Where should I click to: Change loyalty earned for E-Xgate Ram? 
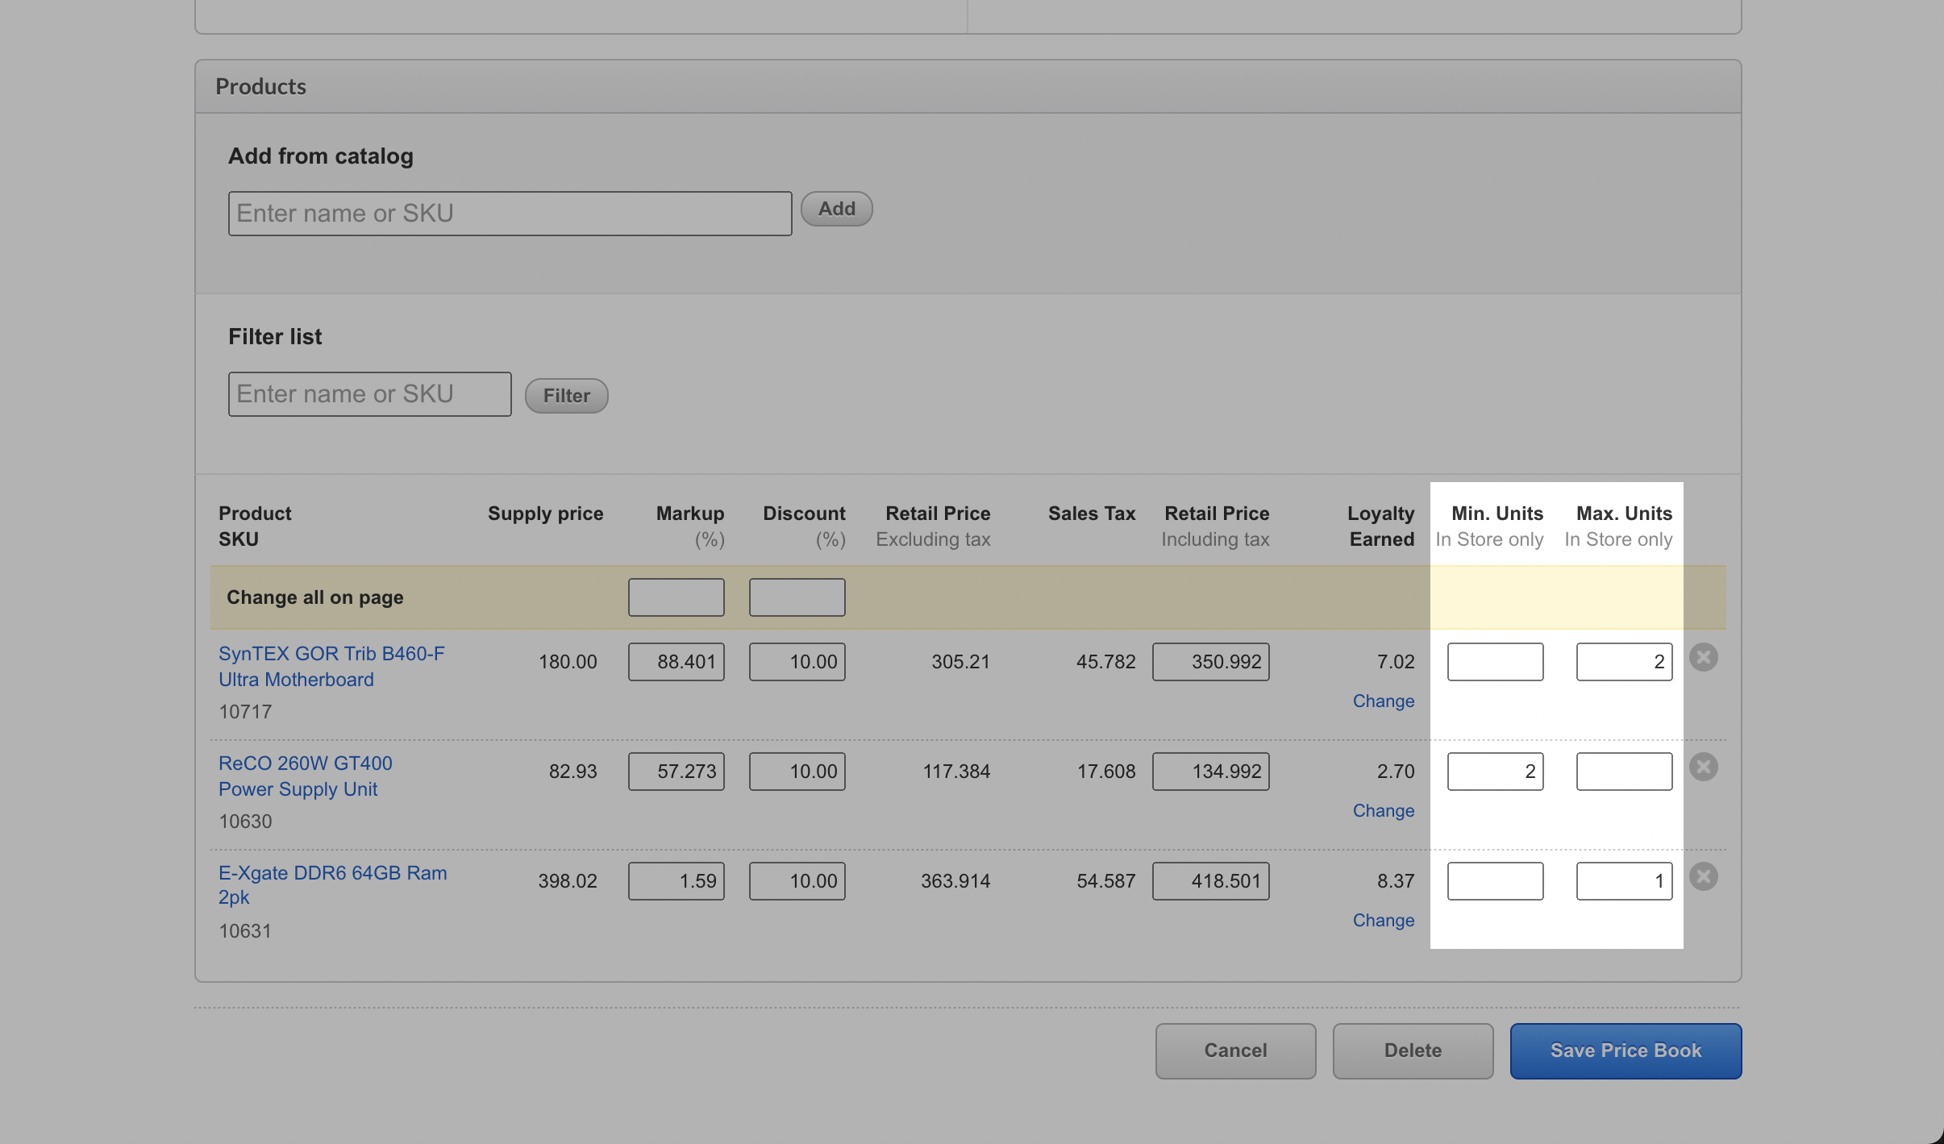point(1383,921)
